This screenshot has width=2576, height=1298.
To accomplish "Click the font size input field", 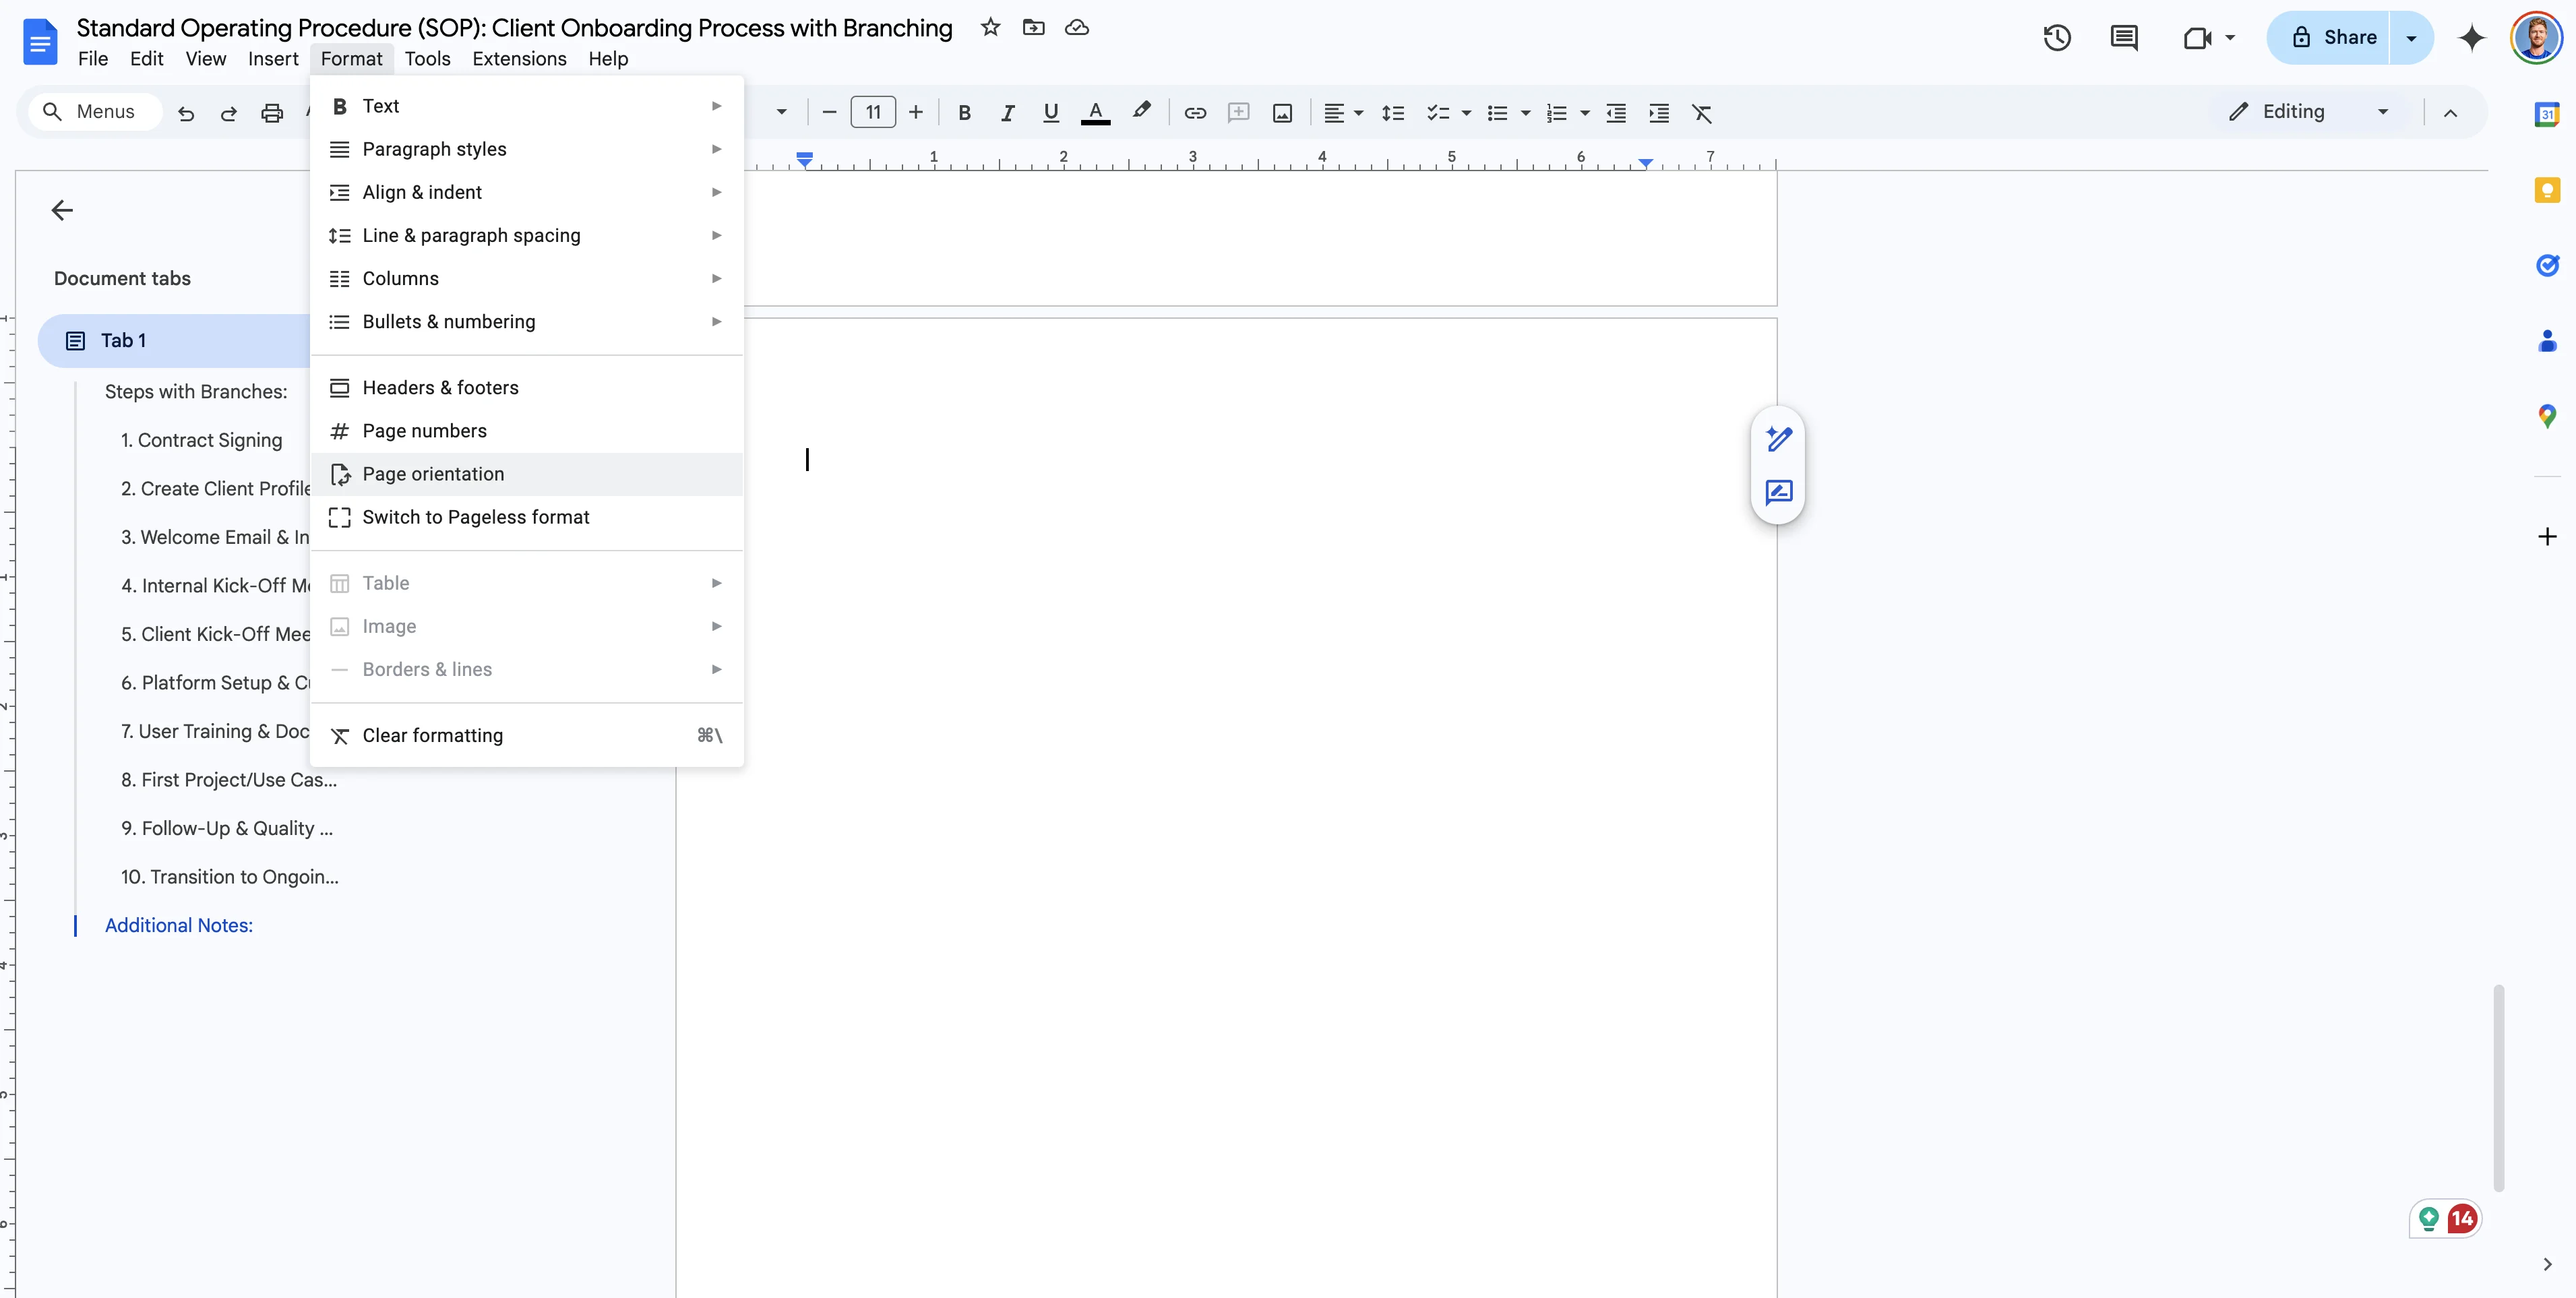I will pos(872,112).
